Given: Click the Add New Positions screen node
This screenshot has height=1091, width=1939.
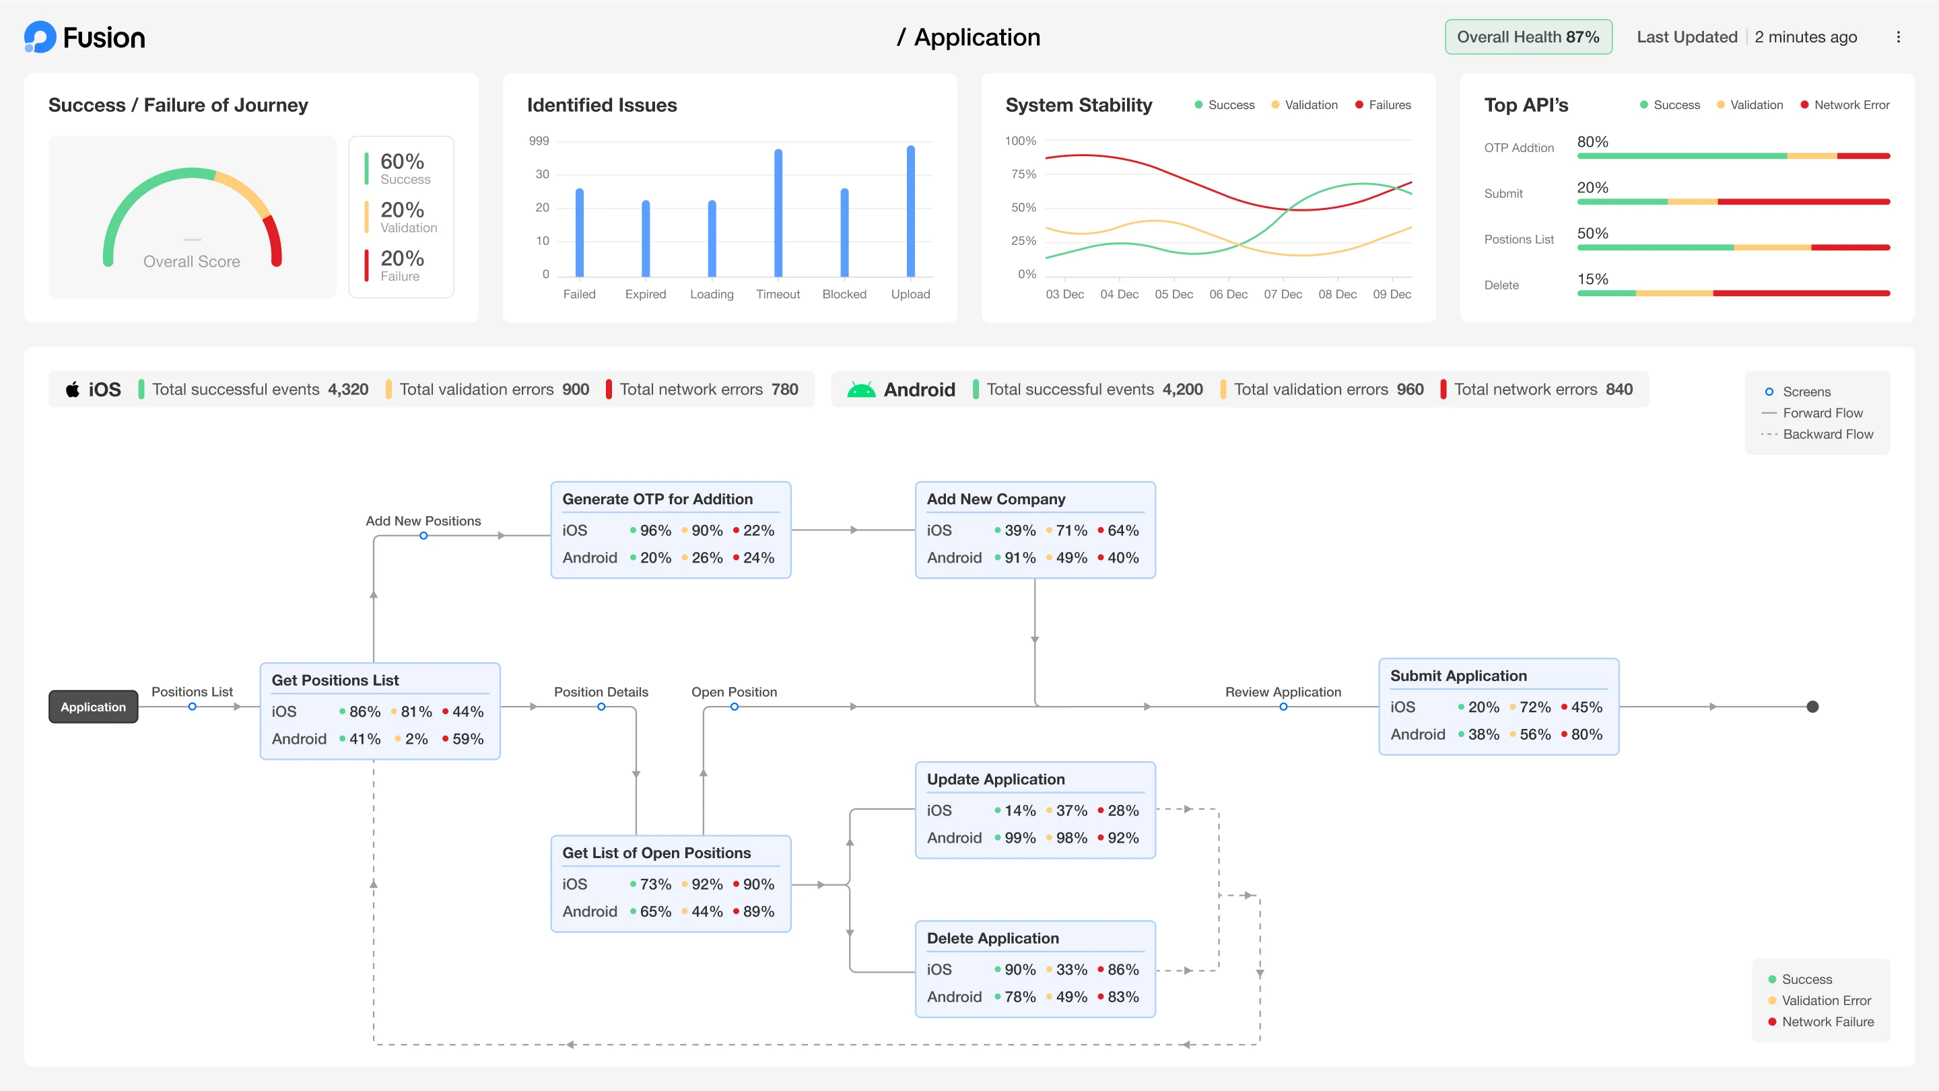Looking at the screenshot, I should (x=423, y=536).
